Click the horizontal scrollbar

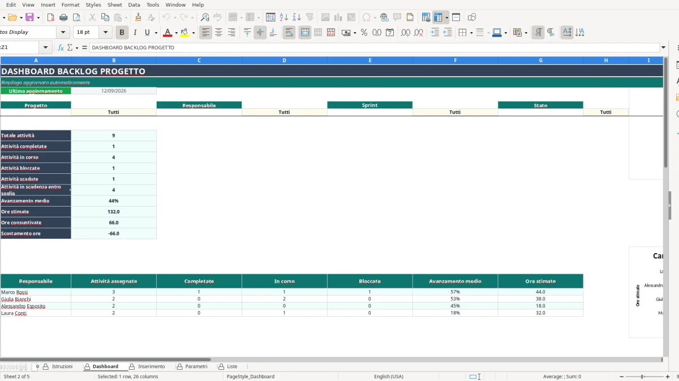(x=105, y=359)
